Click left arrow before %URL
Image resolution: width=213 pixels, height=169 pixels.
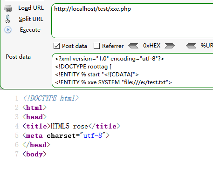(191, 46)
